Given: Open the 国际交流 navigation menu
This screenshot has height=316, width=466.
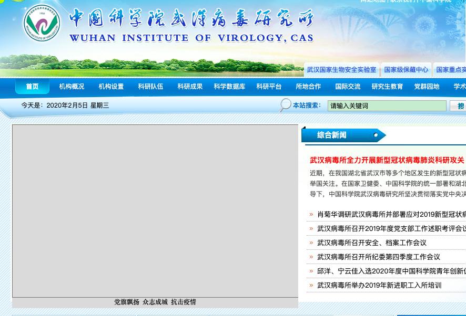Looking at the screenshot, I should 348,86.
